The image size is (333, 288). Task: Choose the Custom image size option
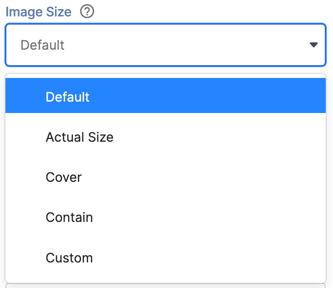(166, 257)
